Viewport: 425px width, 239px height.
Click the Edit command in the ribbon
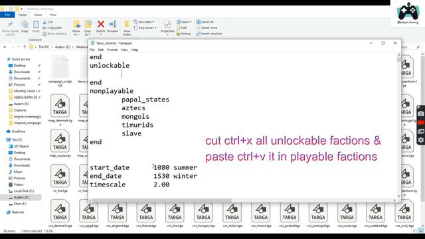point(181,28)
